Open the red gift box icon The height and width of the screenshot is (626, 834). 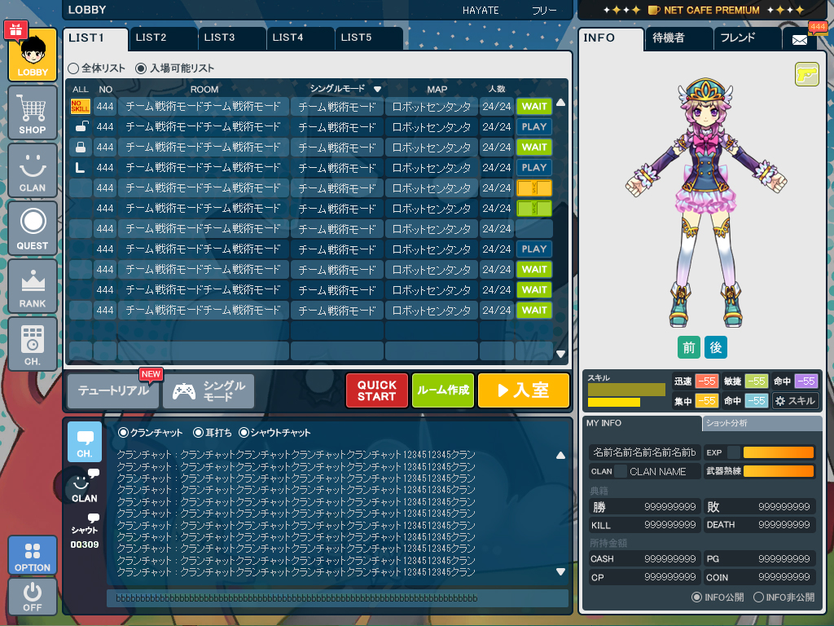pyautogui.click(x=16, y=30)
